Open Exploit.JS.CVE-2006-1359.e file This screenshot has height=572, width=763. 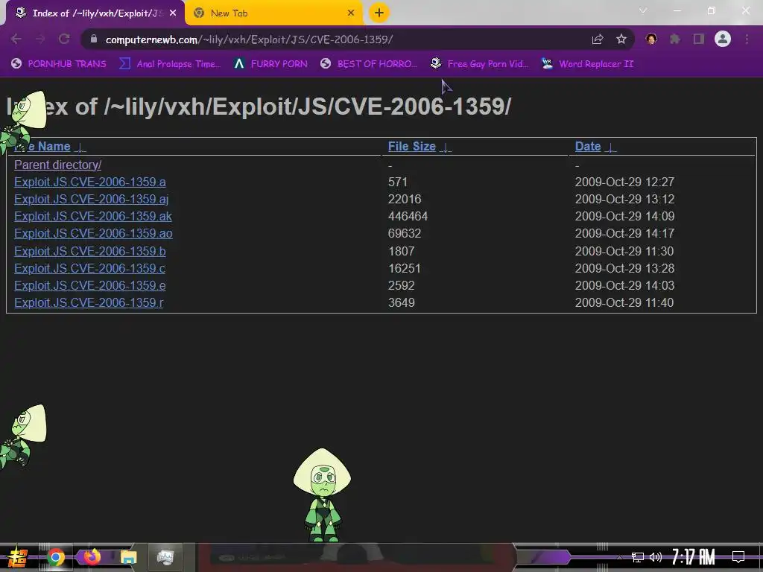coord(90,285)
